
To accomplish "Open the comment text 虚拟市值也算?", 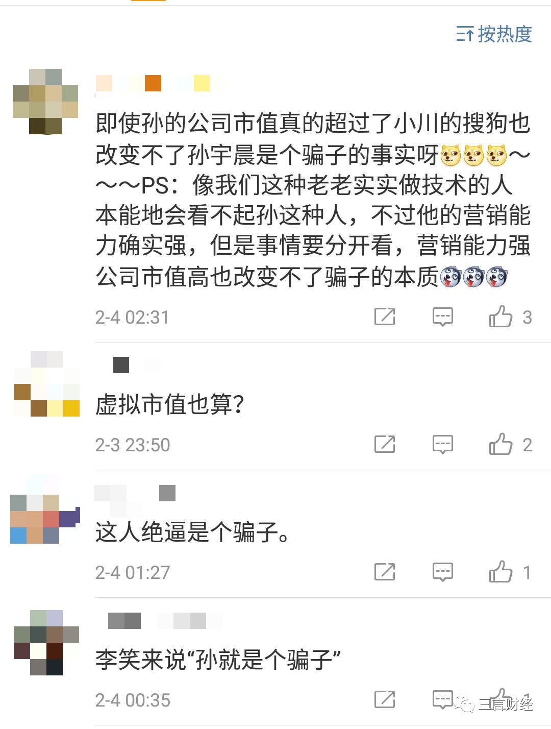I will 170,405.
